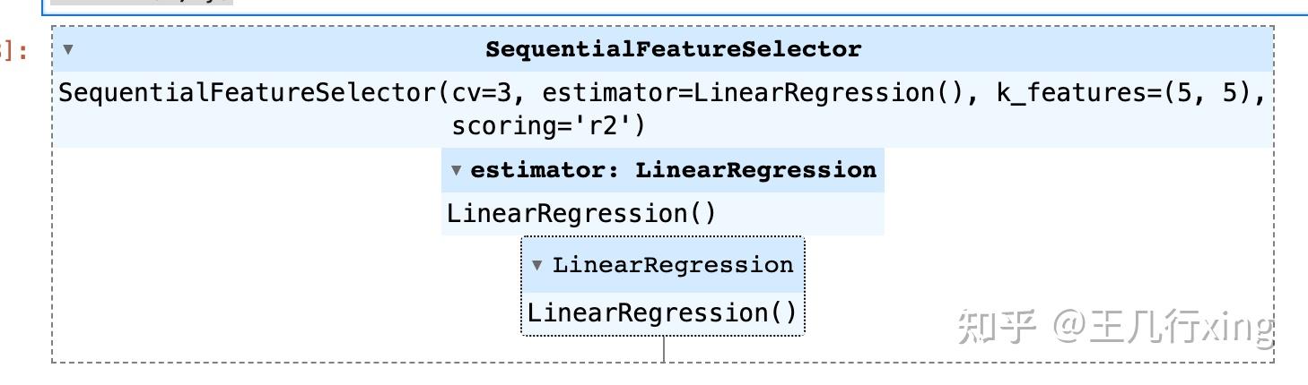
Task: Collapse the estimator: LinearRegression triangle
Action: [456, 170]
